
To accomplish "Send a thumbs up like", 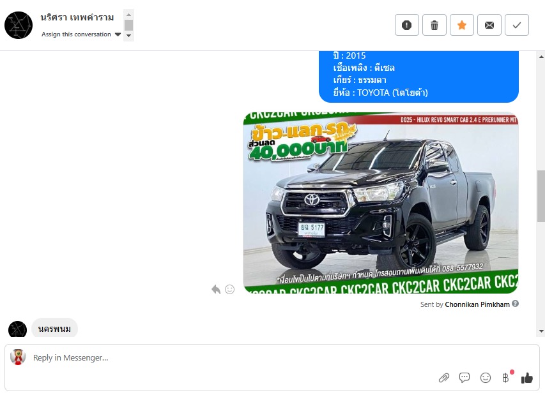I will tap(527, 378).
